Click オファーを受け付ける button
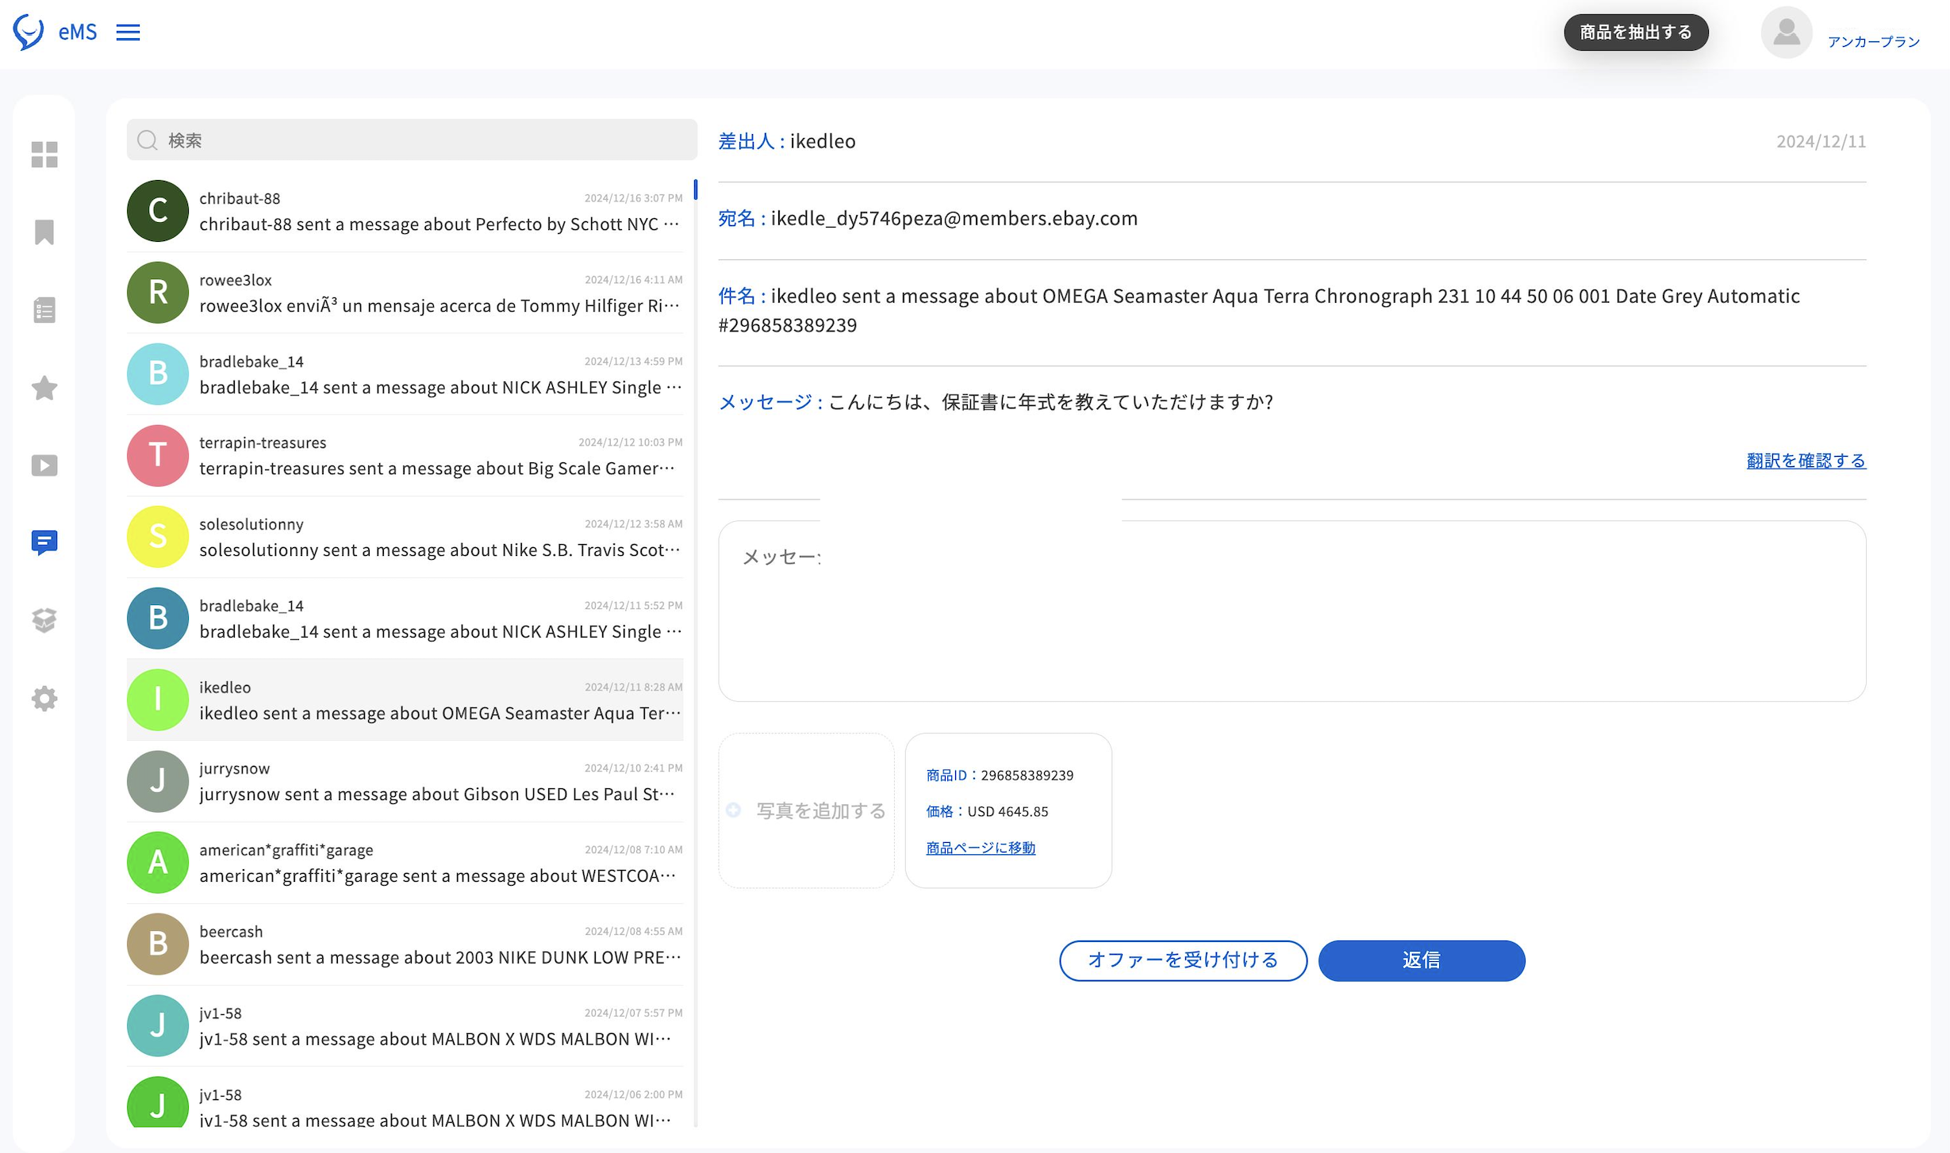The width and height of the screenshot is (1950, 1153). pos(1182,960)
